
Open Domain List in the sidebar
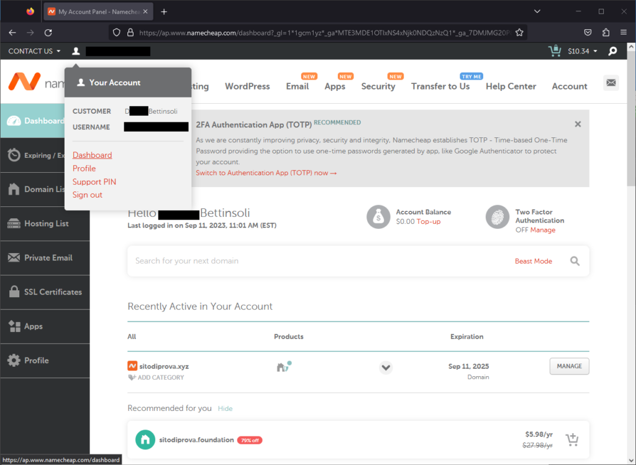click(32, 189)
